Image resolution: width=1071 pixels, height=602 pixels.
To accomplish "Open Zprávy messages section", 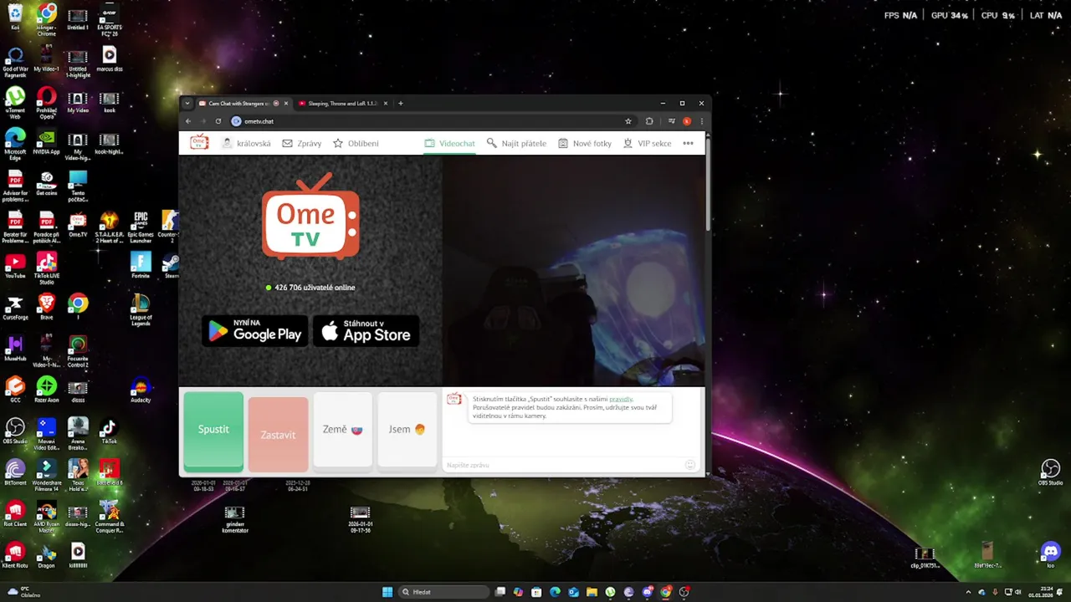I will click(301, 143).
